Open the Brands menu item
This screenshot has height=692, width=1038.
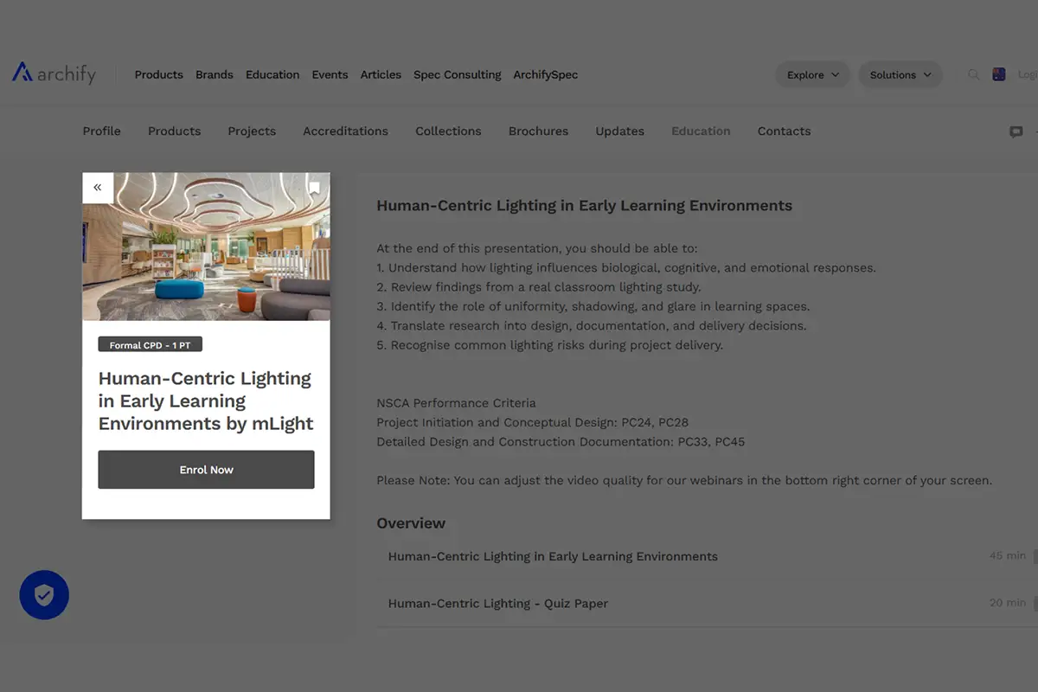tap(215, 74)
